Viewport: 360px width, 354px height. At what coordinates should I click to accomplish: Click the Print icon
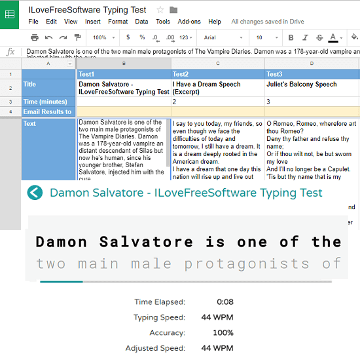pos(35,37)
